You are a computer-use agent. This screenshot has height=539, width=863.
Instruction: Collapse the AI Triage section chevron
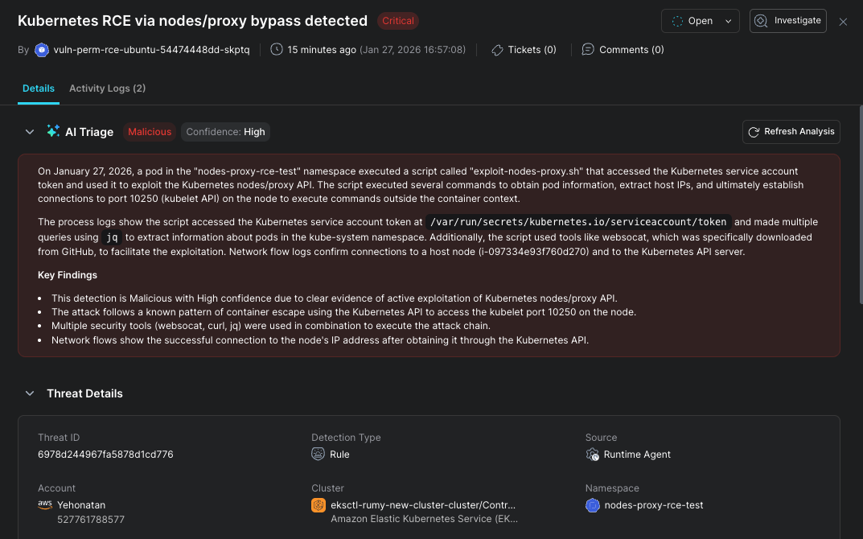(x=30, y=132)
